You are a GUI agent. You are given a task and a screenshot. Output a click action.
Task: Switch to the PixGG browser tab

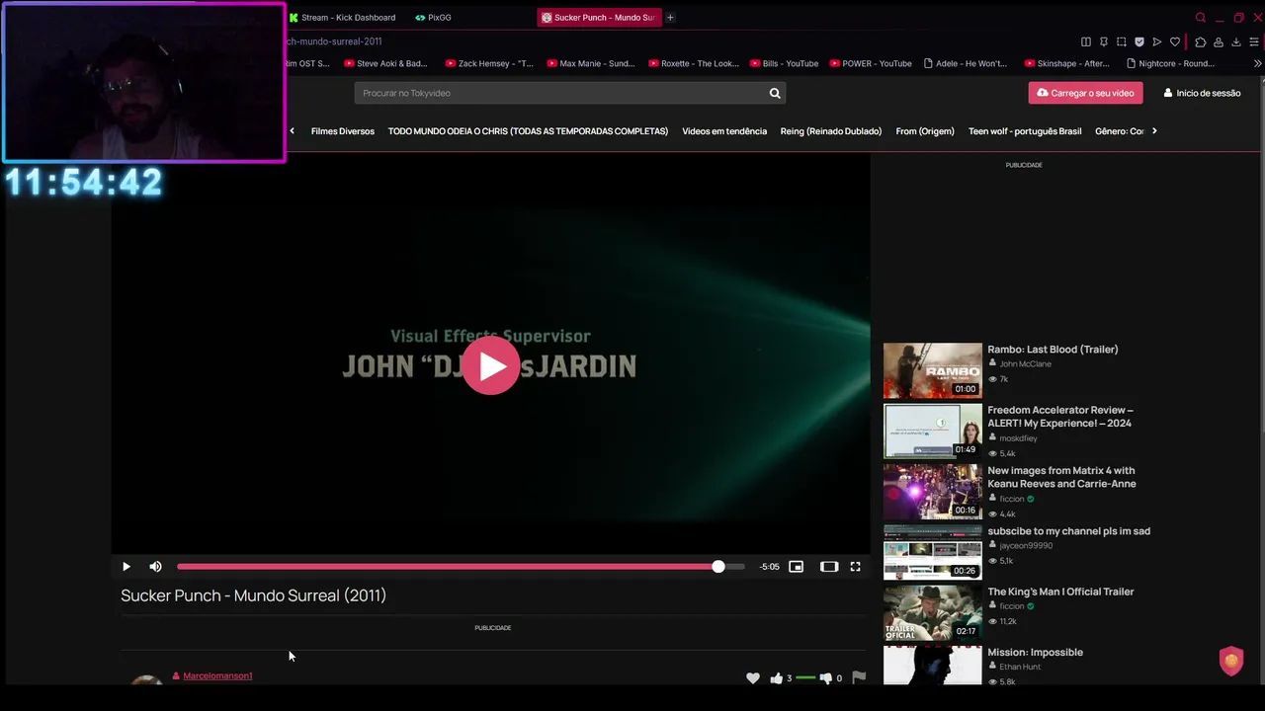tap(434, 18)
